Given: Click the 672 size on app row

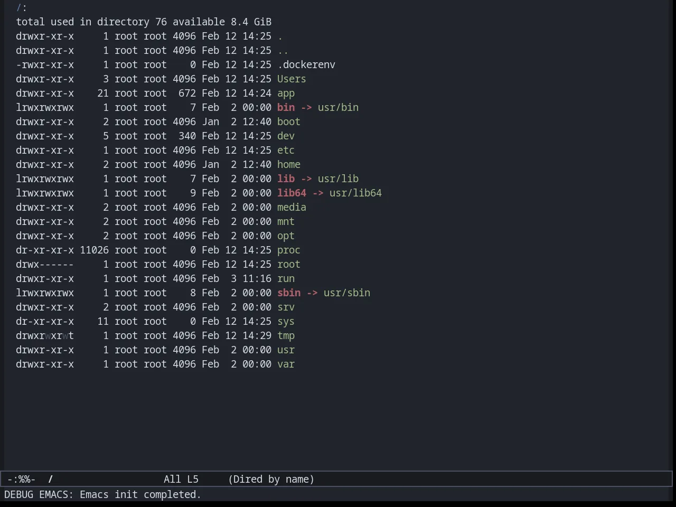Looking at the screenshot, I should 187,93.
